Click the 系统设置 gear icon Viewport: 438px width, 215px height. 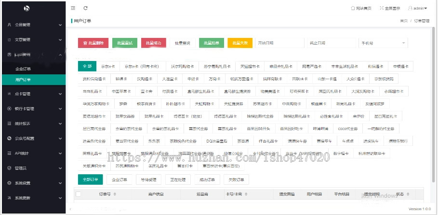(x=9, y=183)
